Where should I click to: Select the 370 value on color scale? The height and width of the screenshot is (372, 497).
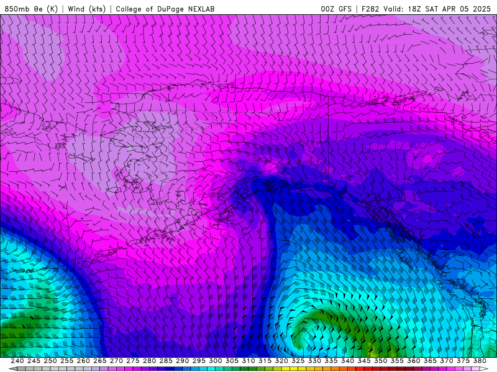click(447, 361)
